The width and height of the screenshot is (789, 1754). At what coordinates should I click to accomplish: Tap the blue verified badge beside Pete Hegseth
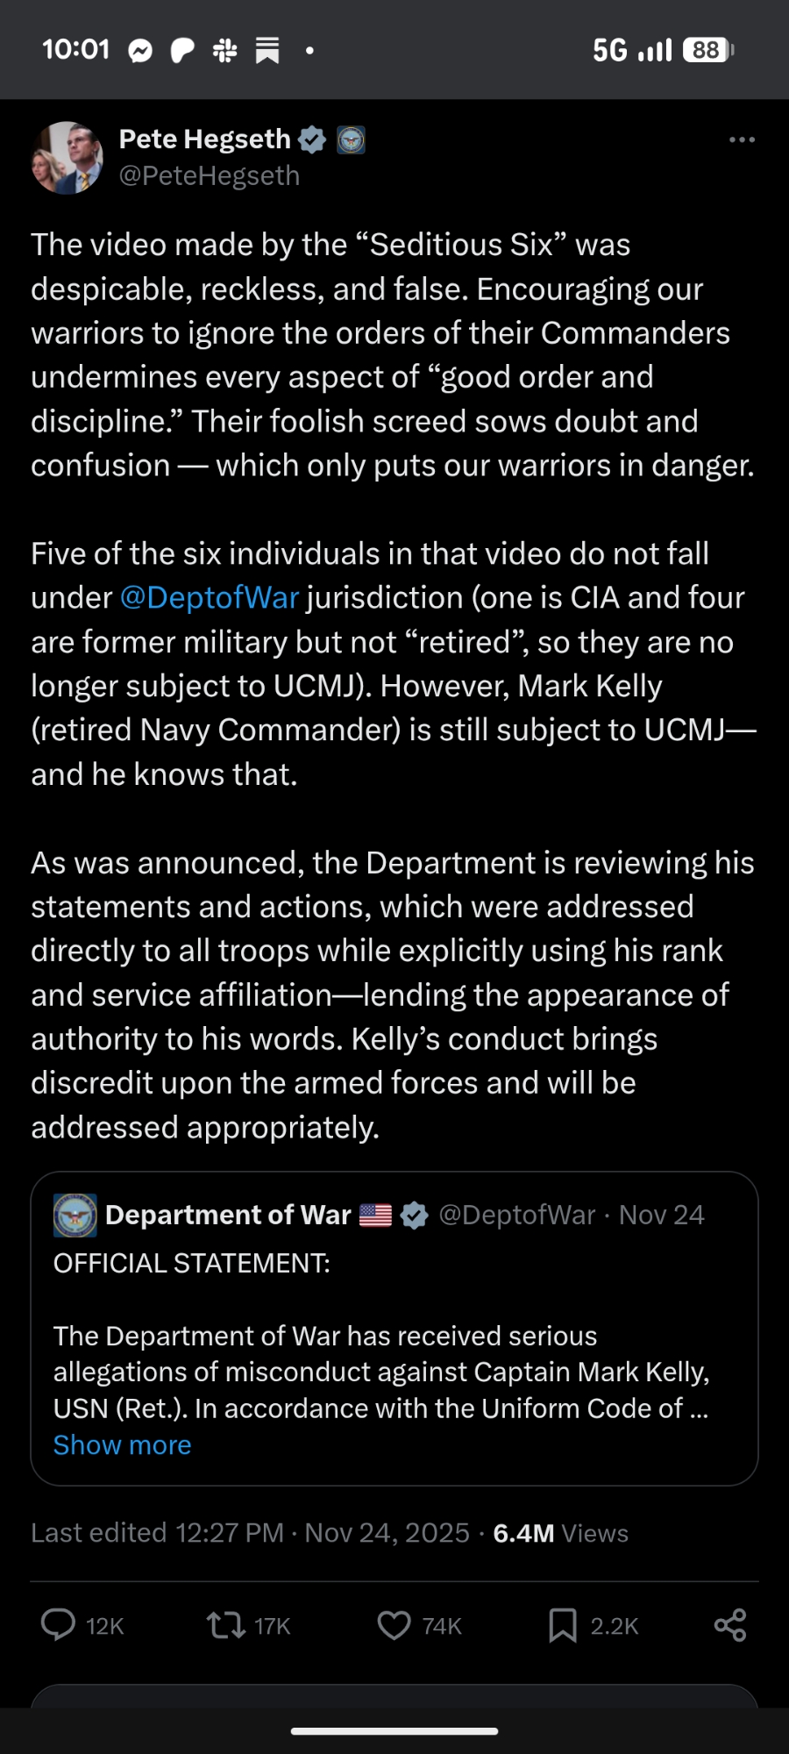tap(312, 139)
